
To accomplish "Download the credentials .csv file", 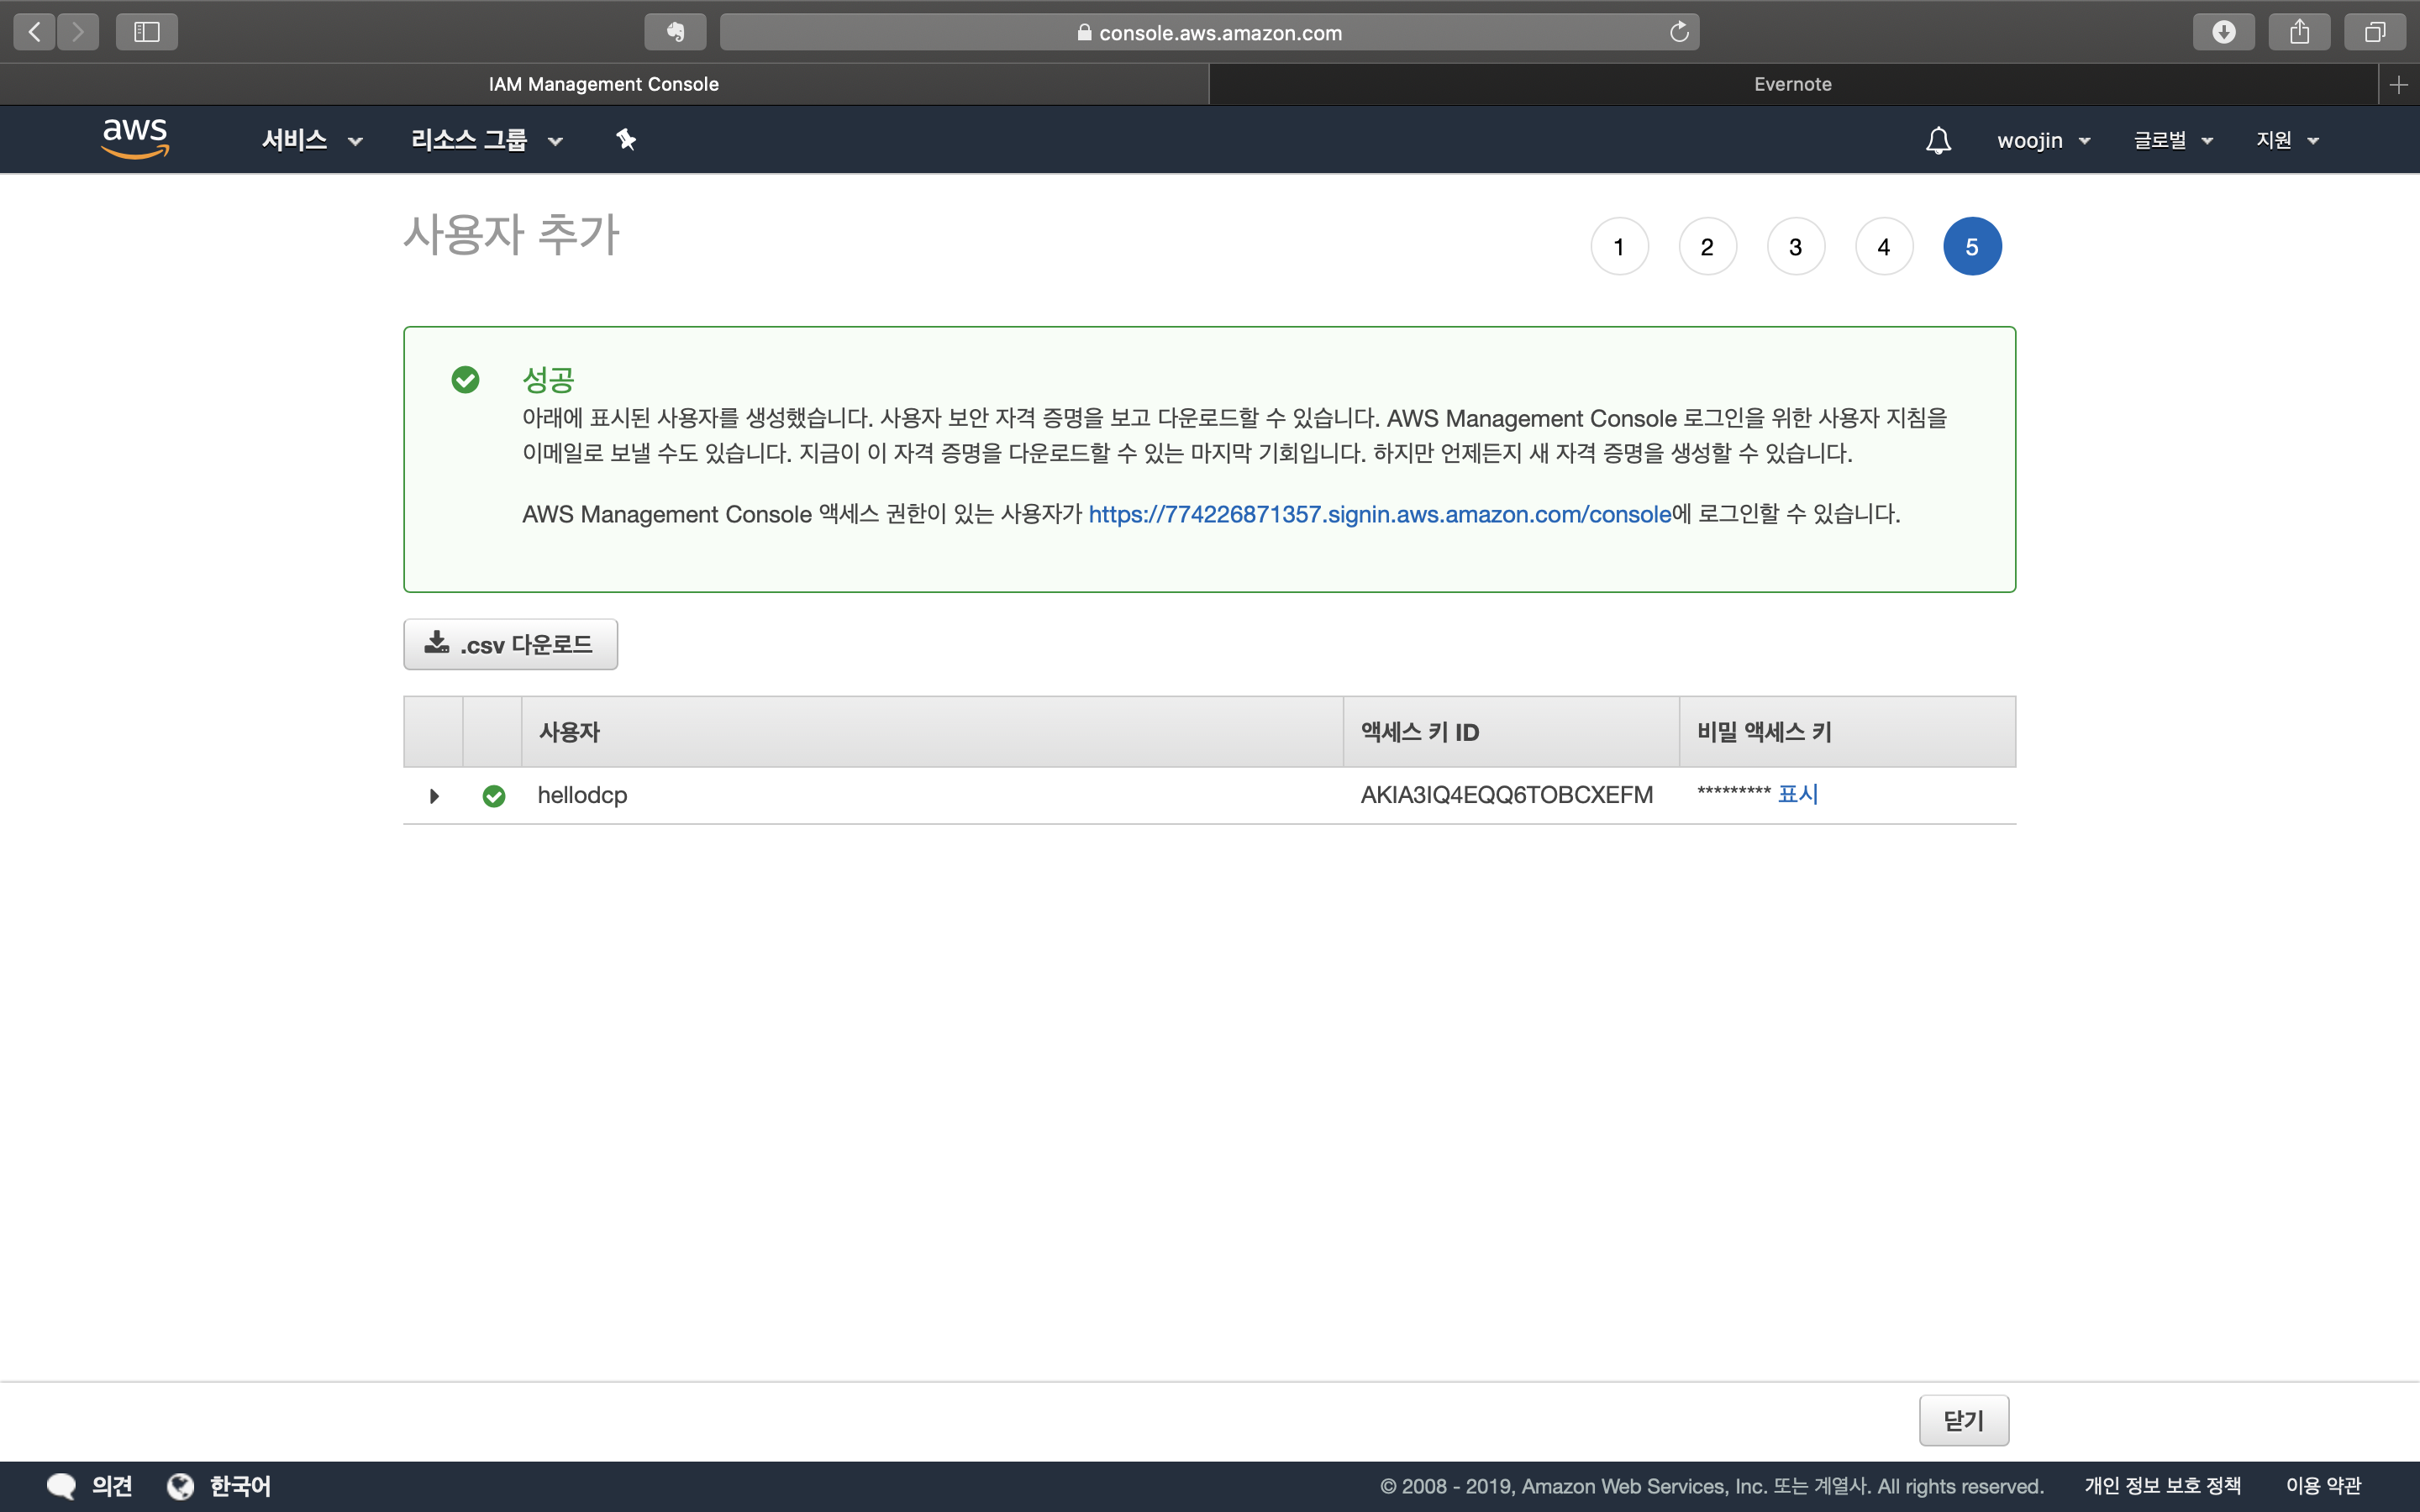I will [x=510, y=644].
